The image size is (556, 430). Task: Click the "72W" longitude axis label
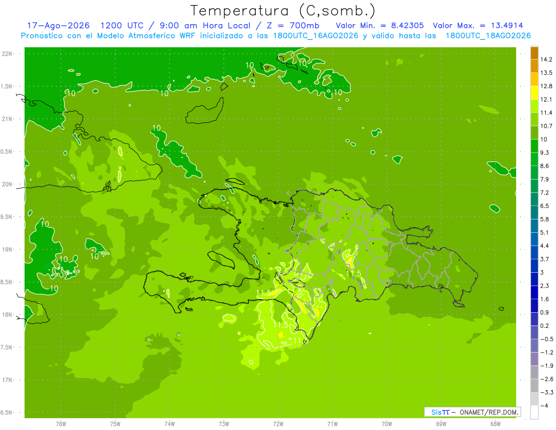point(278,424)
